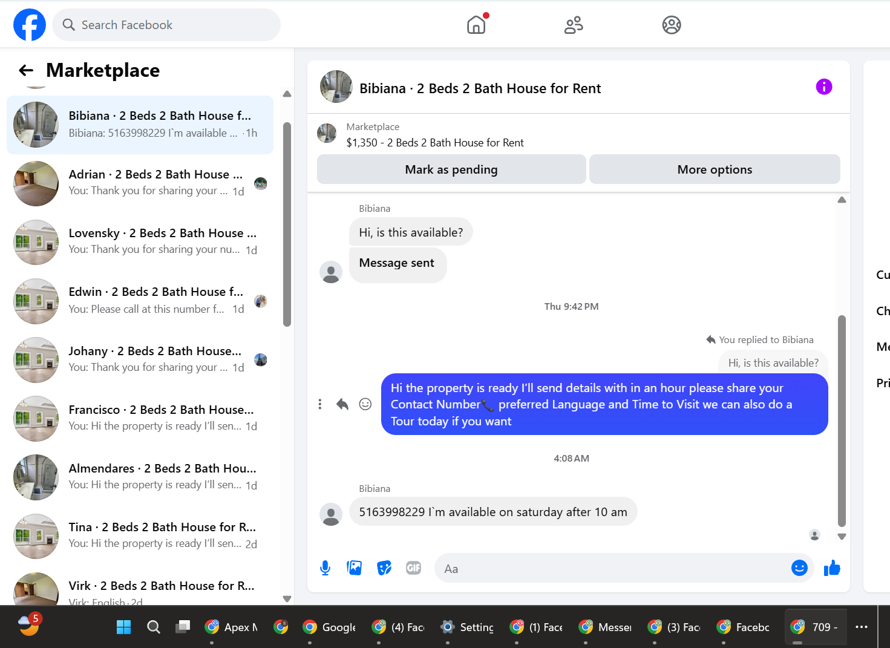Click the seen indicator under last message
The height and width of the screenshot is (648, 890).
815,535
